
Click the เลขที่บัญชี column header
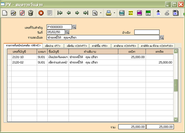tap(20, 52)
